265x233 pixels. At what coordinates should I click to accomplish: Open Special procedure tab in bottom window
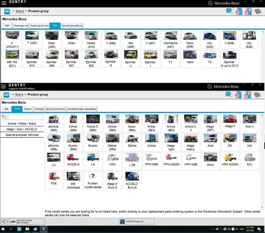[x=55, y=109]
